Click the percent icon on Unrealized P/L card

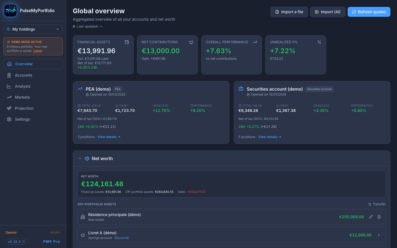point(319,42)
